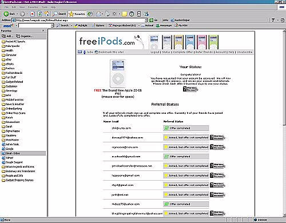The height and width of the screenshot is (223, 286).
Task: Click Organize in the Favorites panel
Action: pos(25,36)
